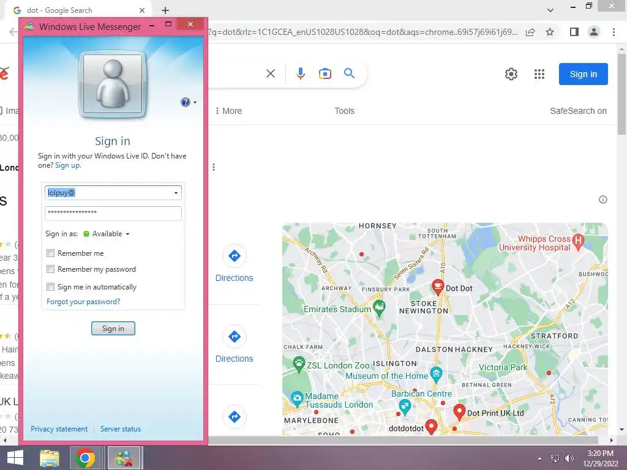Open the More search filters menu

pos(228,111)
